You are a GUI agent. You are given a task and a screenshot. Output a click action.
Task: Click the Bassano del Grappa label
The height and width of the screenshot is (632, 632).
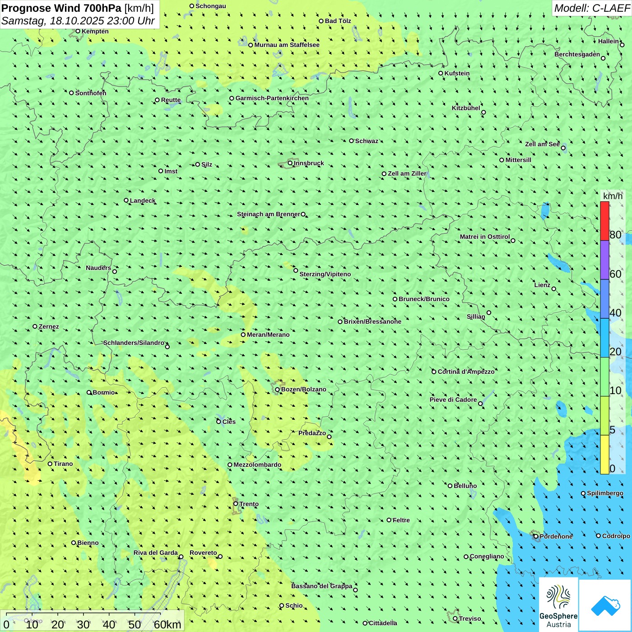pos(321,586)
